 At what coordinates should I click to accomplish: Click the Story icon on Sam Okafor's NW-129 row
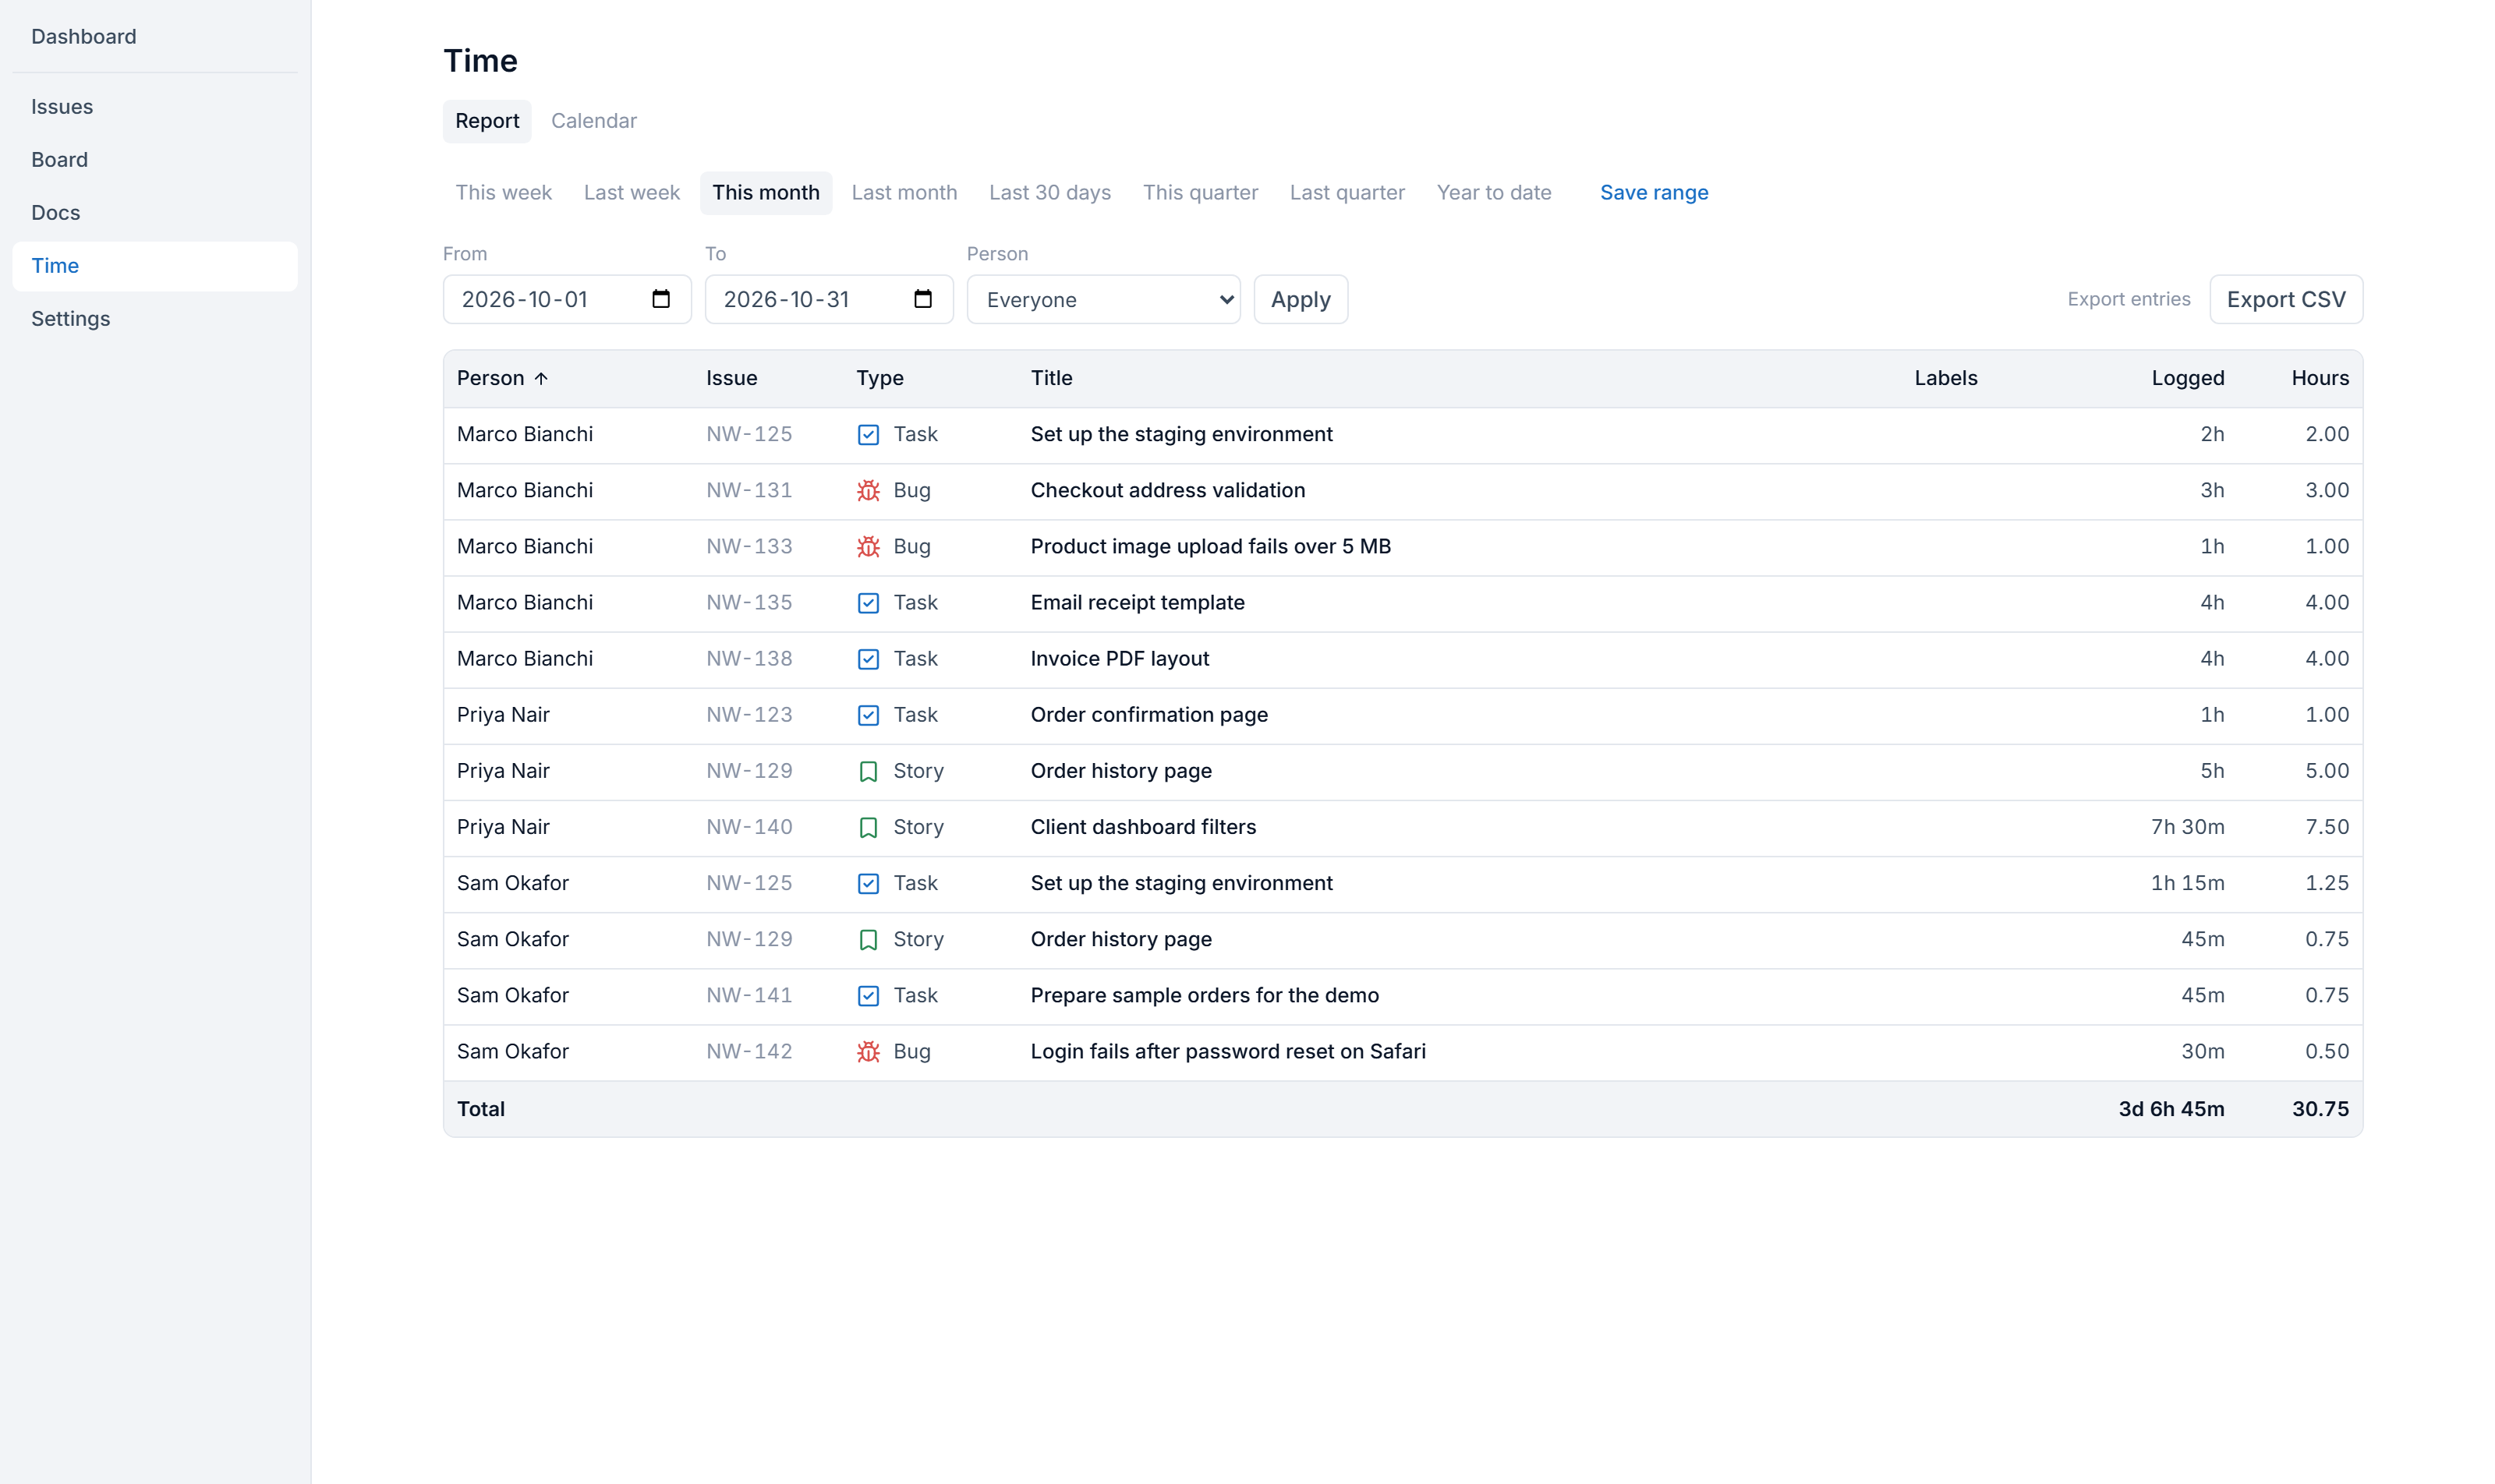click(869, 940)
